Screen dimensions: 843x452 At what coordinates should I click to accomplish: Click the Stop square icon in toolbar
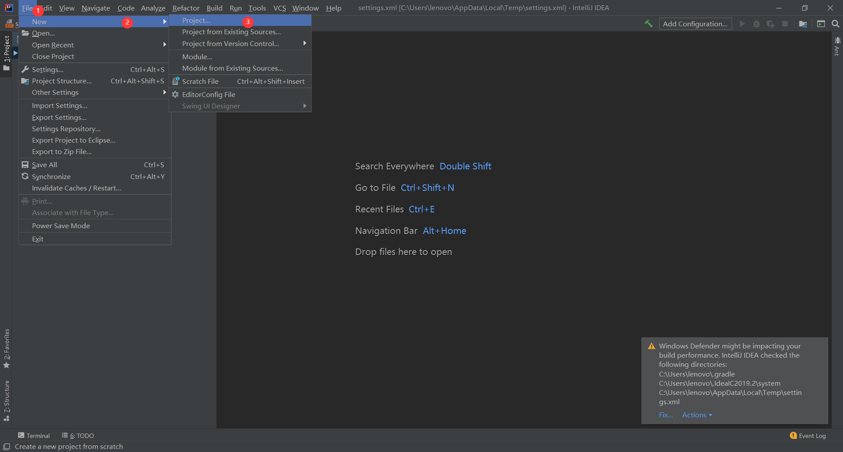pyautogui.click(x=785, y=24)
